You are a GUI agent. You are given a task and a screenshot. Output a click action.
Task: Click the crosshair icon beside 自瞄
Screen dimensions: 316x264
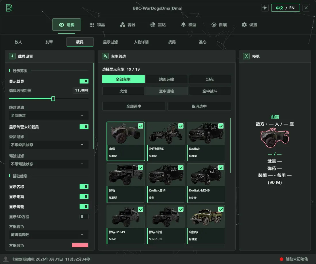[x=214, y=25]
